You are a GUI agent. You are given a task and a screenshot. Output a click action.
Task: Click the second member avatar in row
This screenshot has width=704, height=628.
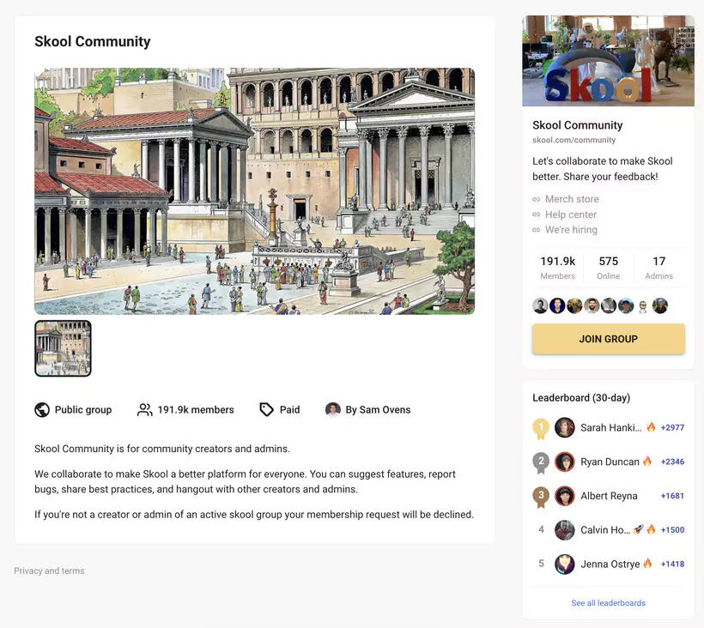[557, 305]
